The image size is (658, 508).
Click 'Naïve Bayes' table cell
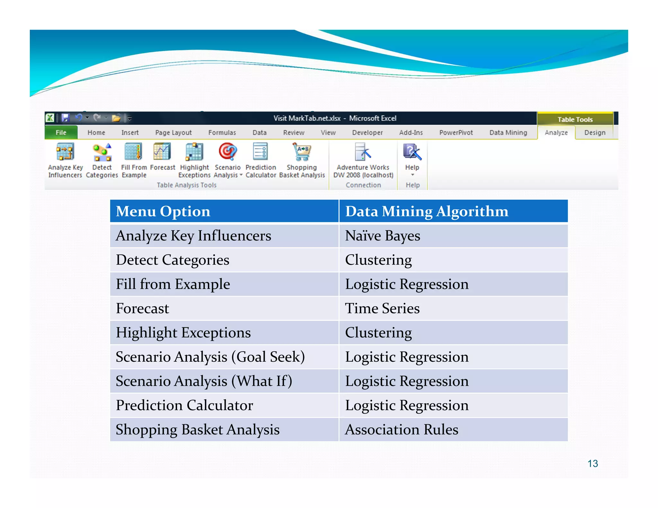tap(453, 236)
